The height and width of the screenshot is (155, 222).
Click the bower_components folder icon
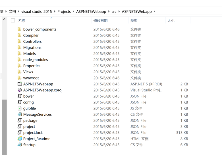coord(19,29)
